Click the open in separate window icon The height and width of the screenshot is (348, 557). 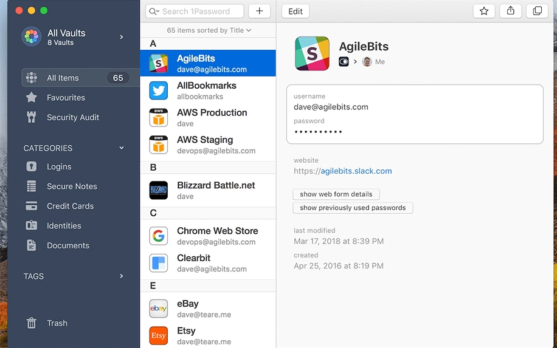coord(537,12)
